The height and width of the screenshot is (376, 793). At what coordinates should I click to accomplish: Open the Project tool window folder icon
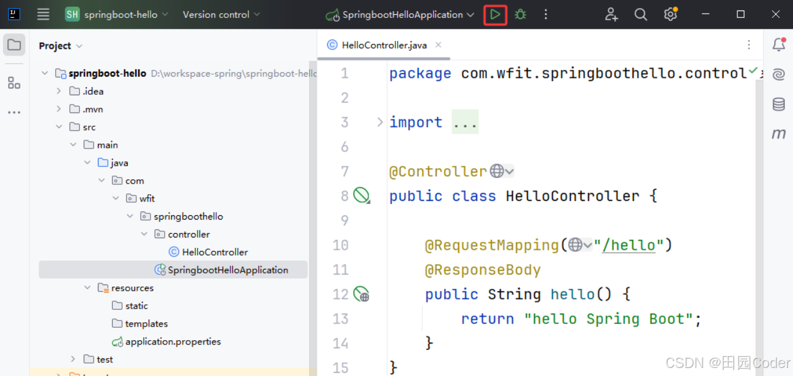click(x=14, y=45)
